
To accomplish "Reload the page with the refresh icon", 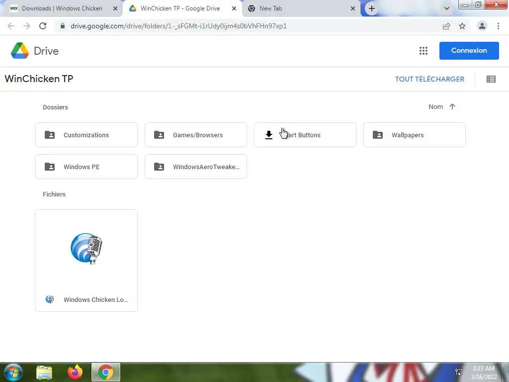I will point(43,26).
